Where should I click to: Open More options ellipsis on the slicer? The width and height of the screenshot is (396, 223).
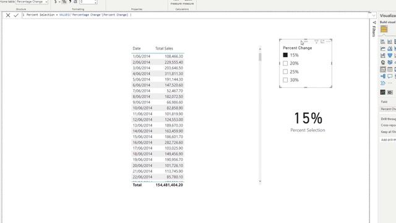tap(329, 42)
